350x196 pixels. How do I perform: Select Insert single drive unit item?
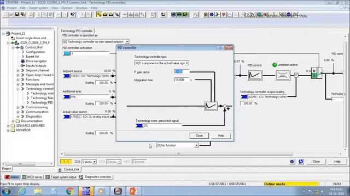[31, 38]
